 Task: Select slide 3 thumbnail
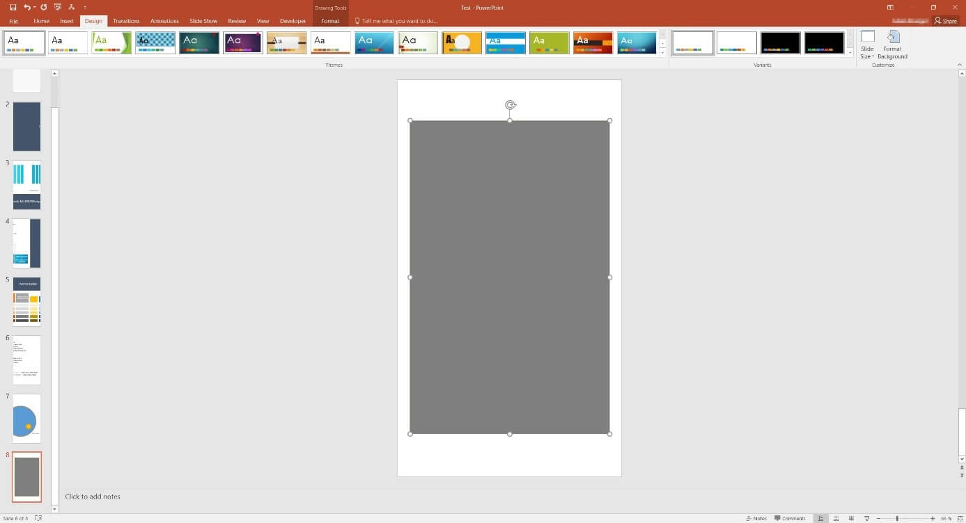[26, 184]
